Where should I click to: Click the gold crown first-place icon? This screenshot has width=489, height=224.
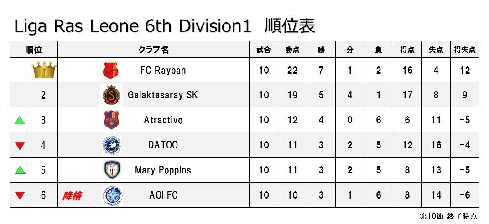point(44,70)
